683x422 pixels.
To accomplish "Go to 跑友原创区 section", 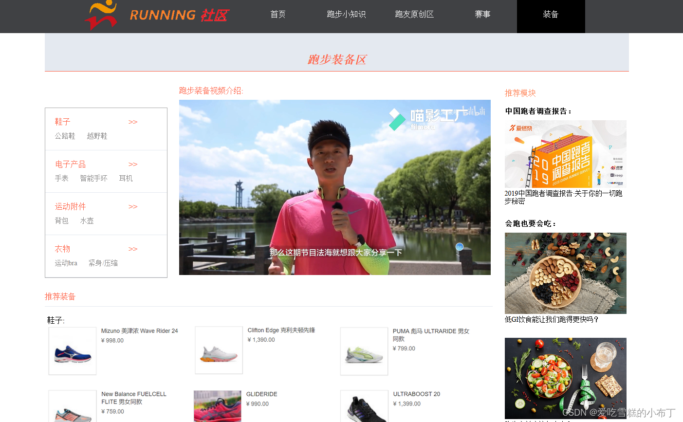I will point(414,15).
